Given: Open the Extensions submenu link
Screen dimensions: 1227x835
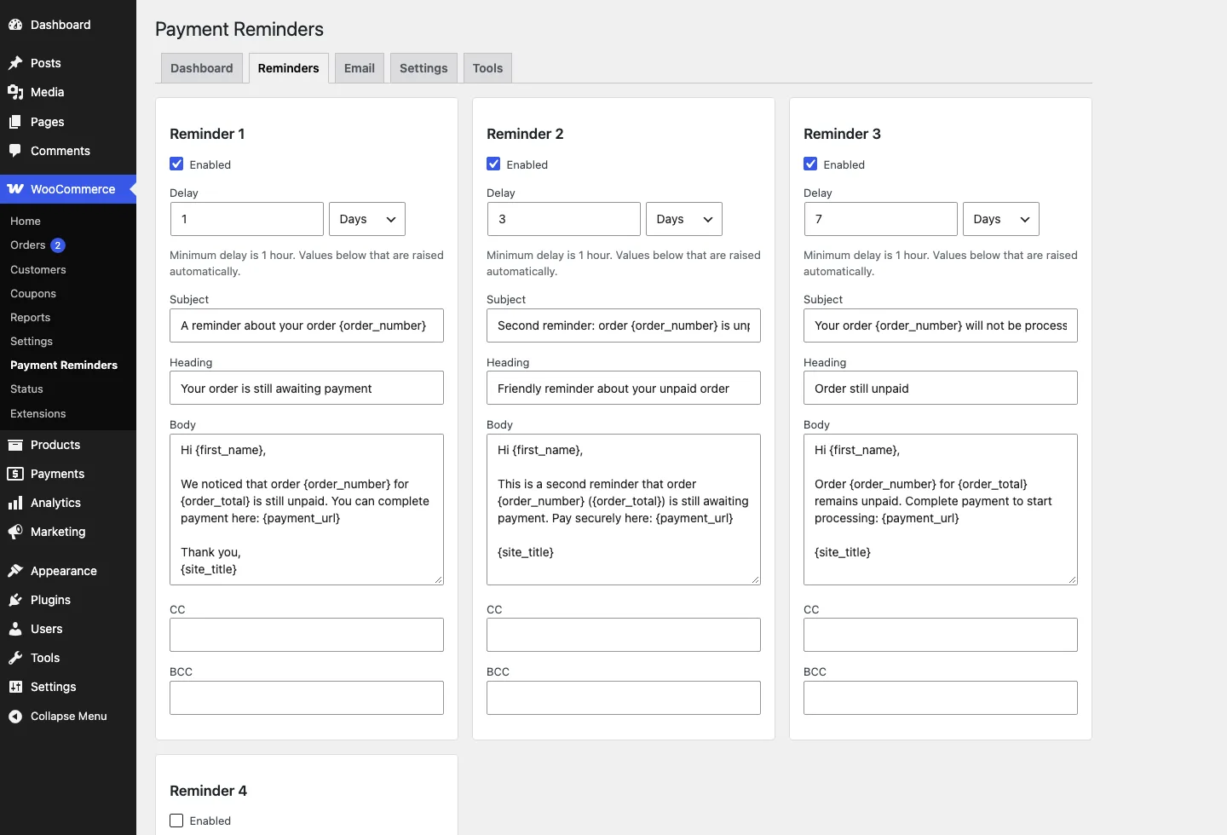Looking at the screenshot, I should [38, 413].
